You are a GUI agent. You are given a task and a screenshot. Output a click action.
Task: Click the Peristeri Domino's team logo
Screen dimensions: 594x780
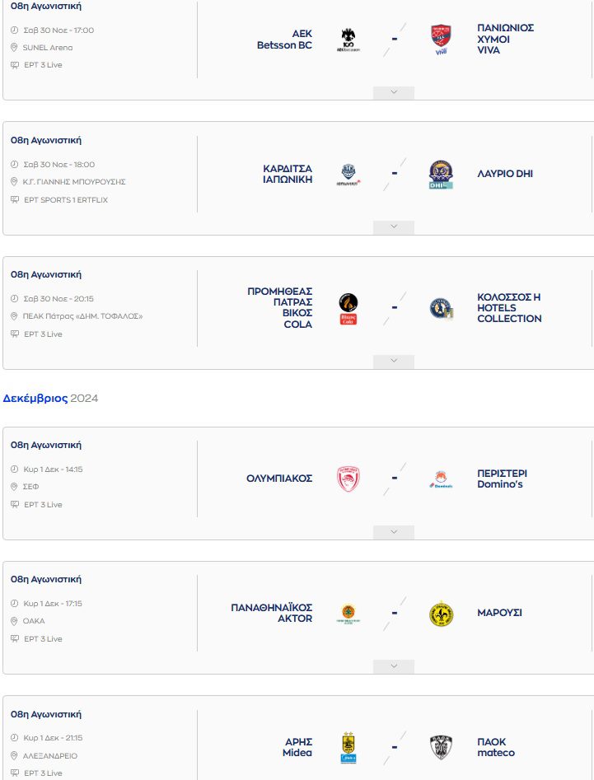(441, 479)
